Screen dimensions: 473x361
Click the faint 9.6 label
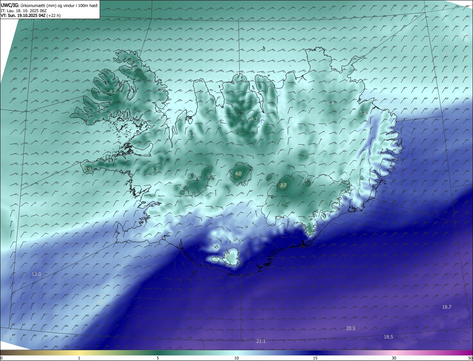tap(465, 36)
